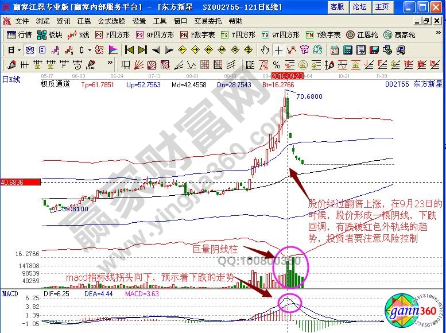Image resolution: width=446 pixels, height=333 pixels.
Task: Select the hand pan tool
Action: tap(265, 49)
